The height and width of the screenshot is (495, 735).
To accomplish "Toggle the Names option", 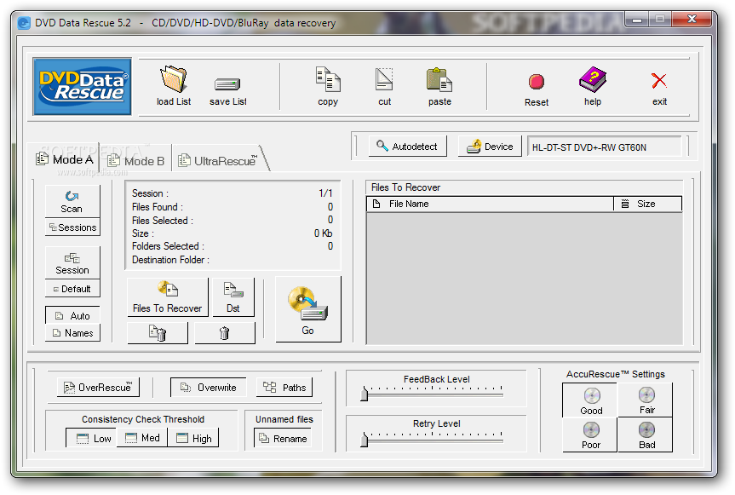I will (x=72, y=333).
